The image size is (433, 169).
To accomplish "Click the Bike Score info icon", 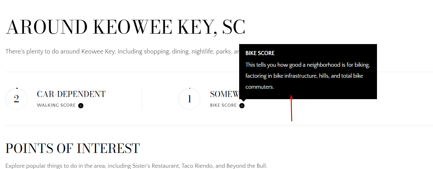I will (242, 105).
